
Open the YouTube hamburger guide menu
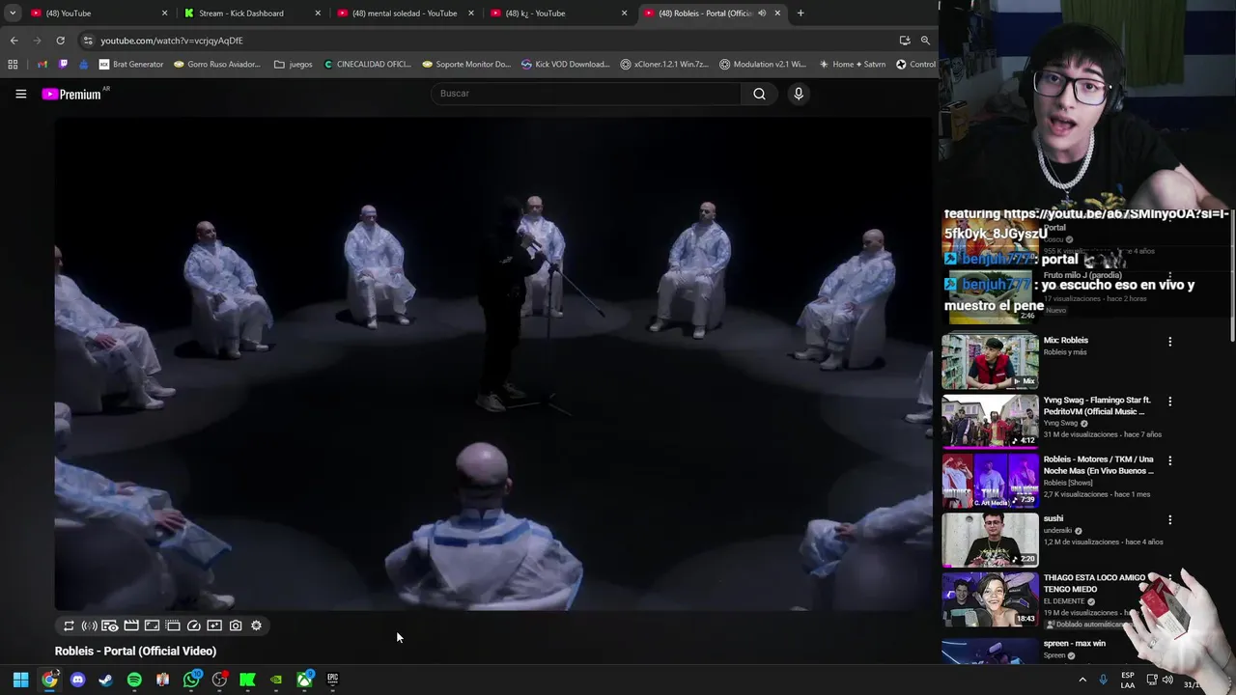click(x=20, y=94)
